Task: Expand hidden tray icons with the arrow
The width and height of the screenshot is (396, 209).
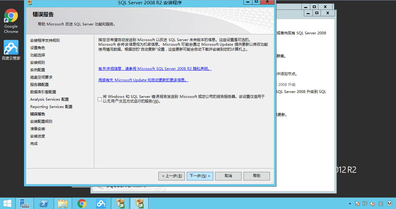Action: [x=350, y=203]
